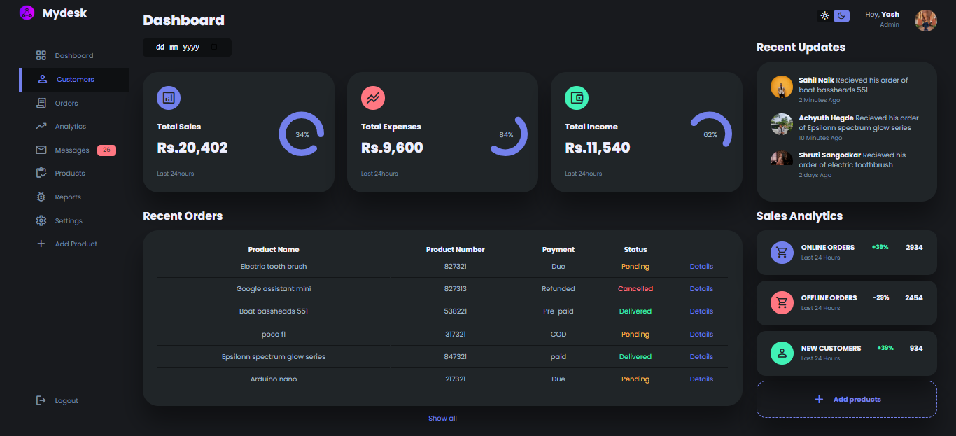The height and width of the screenshot is (436, 956).
Task: Click the Orders receipt icon in sidebar
Action: (41, 103)
